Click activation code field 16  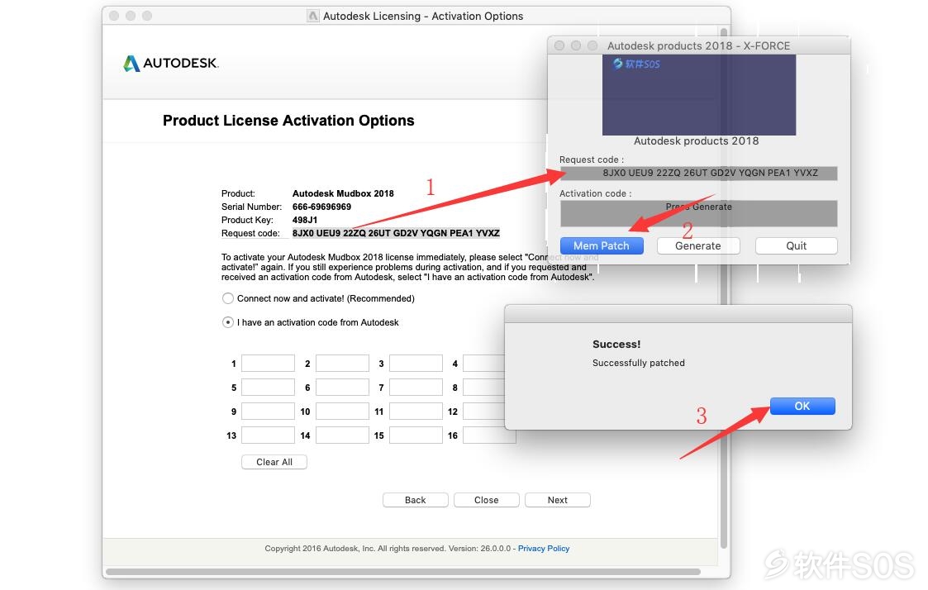point(489,435)
